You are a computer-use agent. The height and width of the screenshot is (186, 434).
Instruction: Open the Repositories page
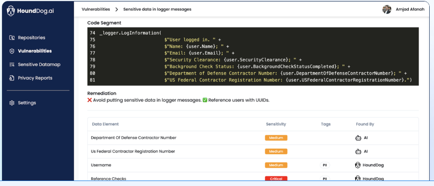[x=31, y=38]
